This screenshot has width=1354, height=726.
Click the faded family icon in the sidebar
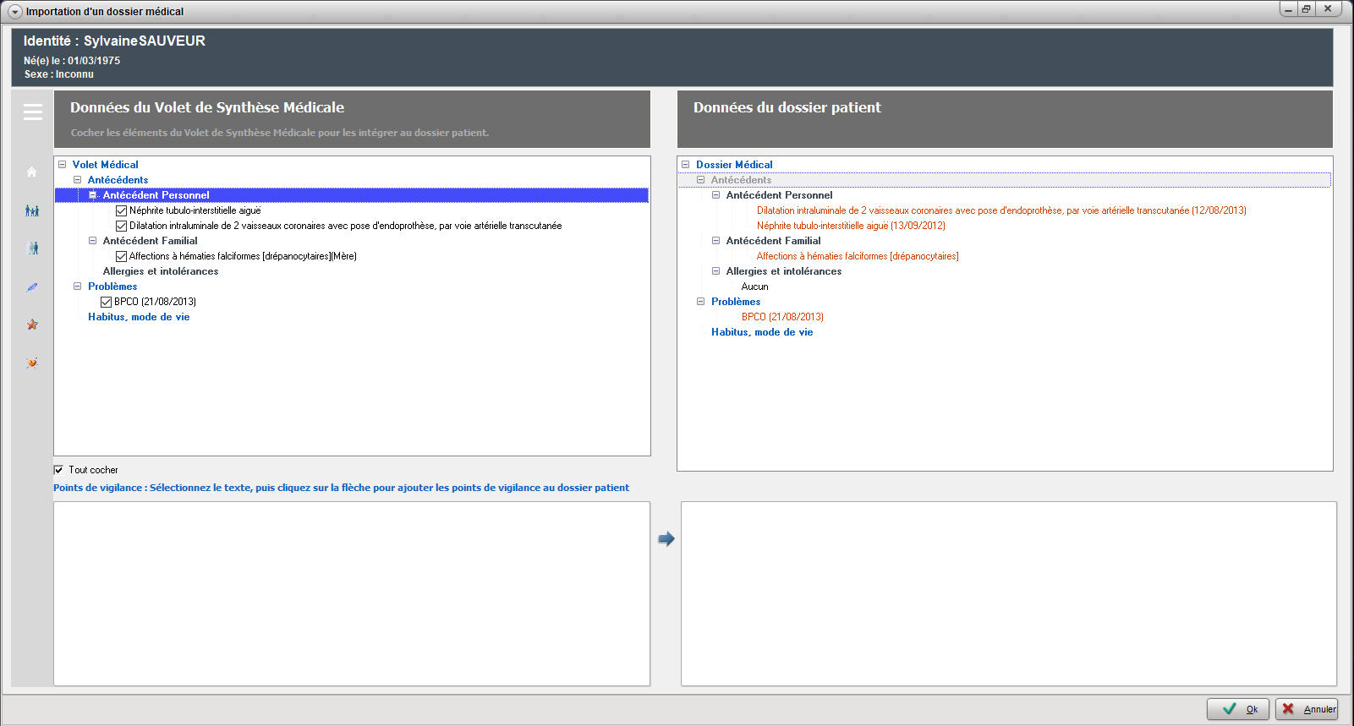point(32,248)
